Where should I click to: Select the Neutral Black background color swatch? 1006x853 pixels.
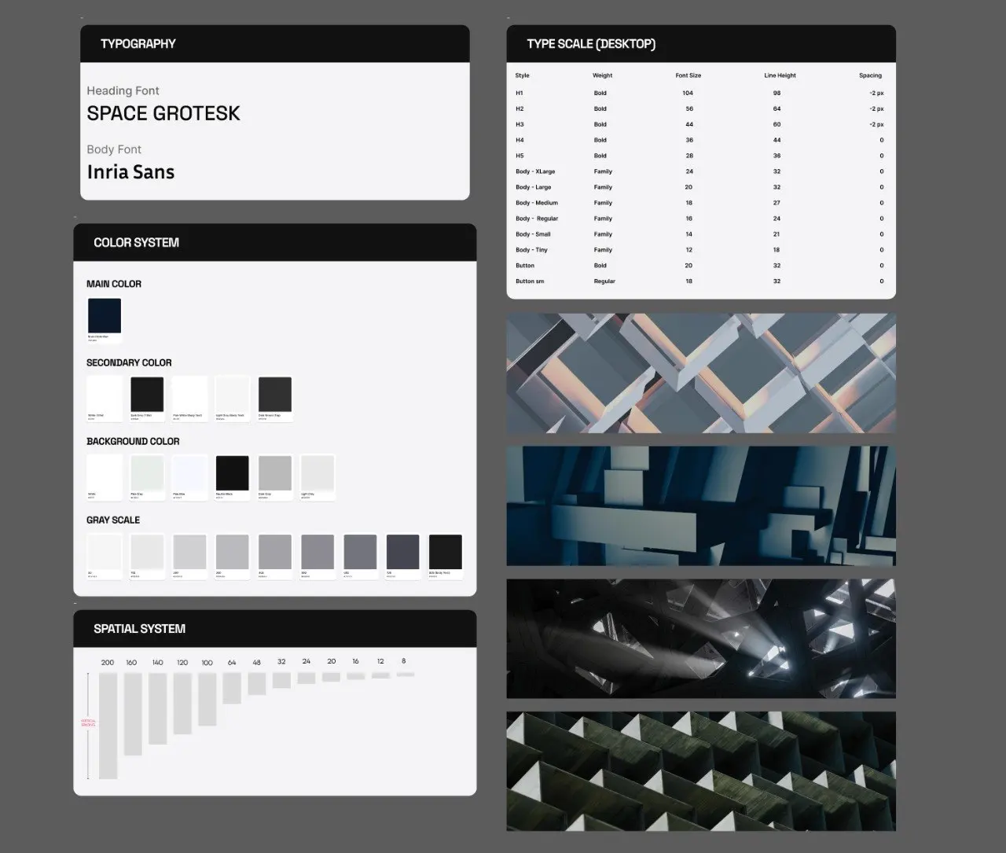[x=232, y=472]
